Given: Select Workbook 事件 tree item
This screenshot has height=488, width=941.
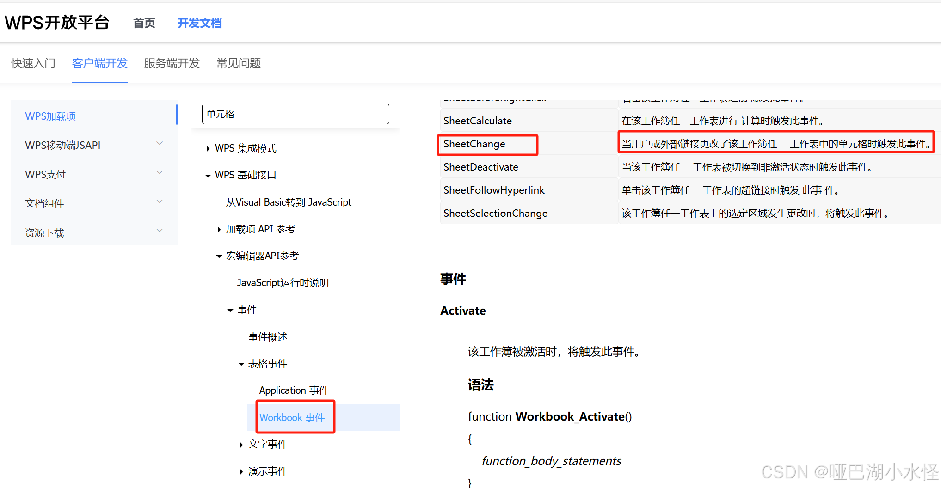Looking at the screenshot, I should [292, 417].
